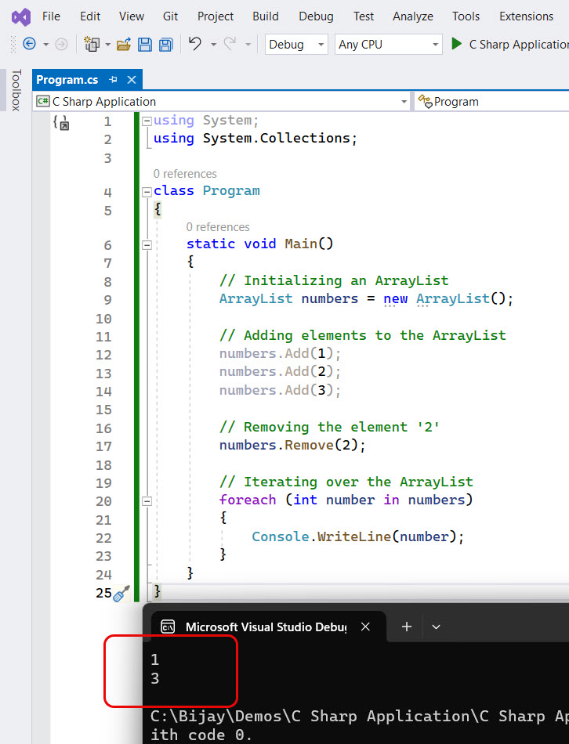Open the Extensions menu
569x744 pixels.
tap(526, 16)
